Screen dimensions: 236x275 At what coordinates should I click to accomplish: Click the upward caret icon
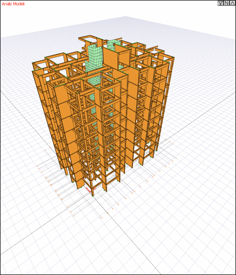[232, 3]
